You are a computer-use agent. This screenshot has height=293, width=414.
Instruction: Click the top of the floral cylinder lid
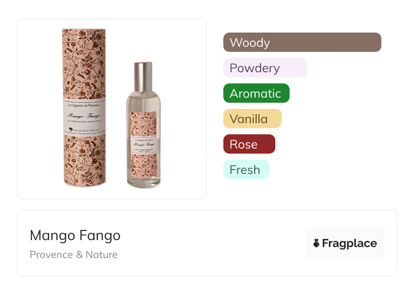coord(84,31)
